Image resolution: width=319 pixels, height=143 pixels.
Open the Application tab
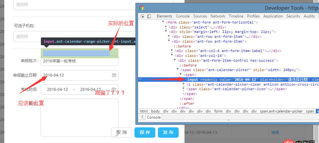tap(273, 16)
